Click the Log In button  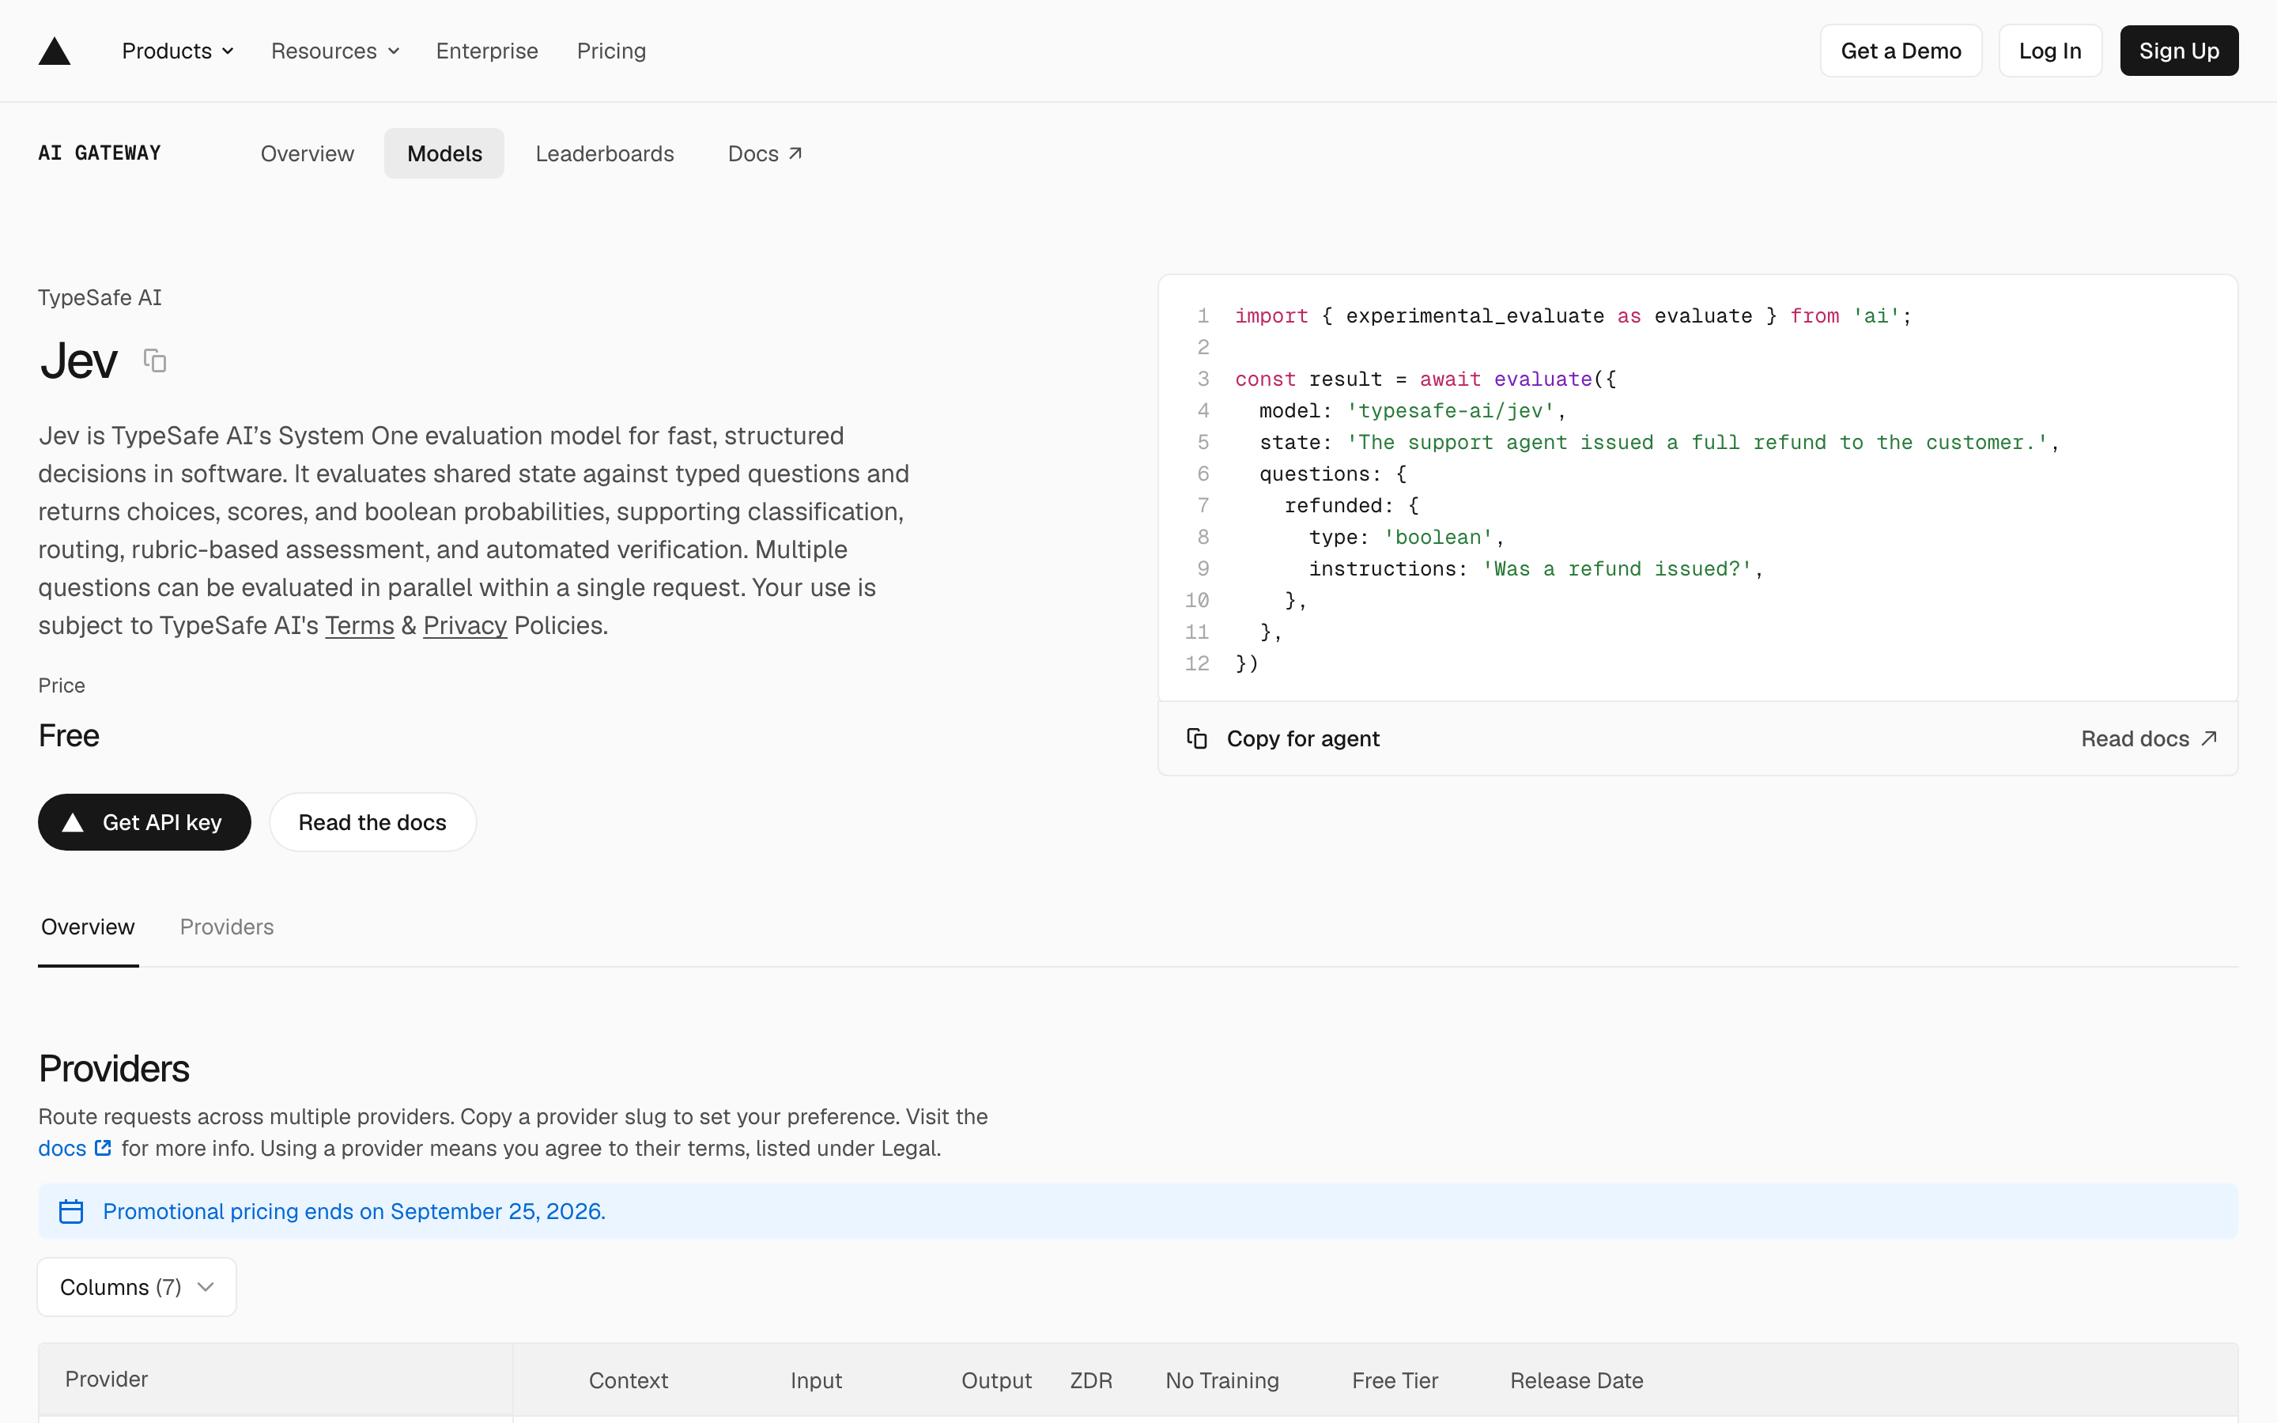coord(2050,51)
